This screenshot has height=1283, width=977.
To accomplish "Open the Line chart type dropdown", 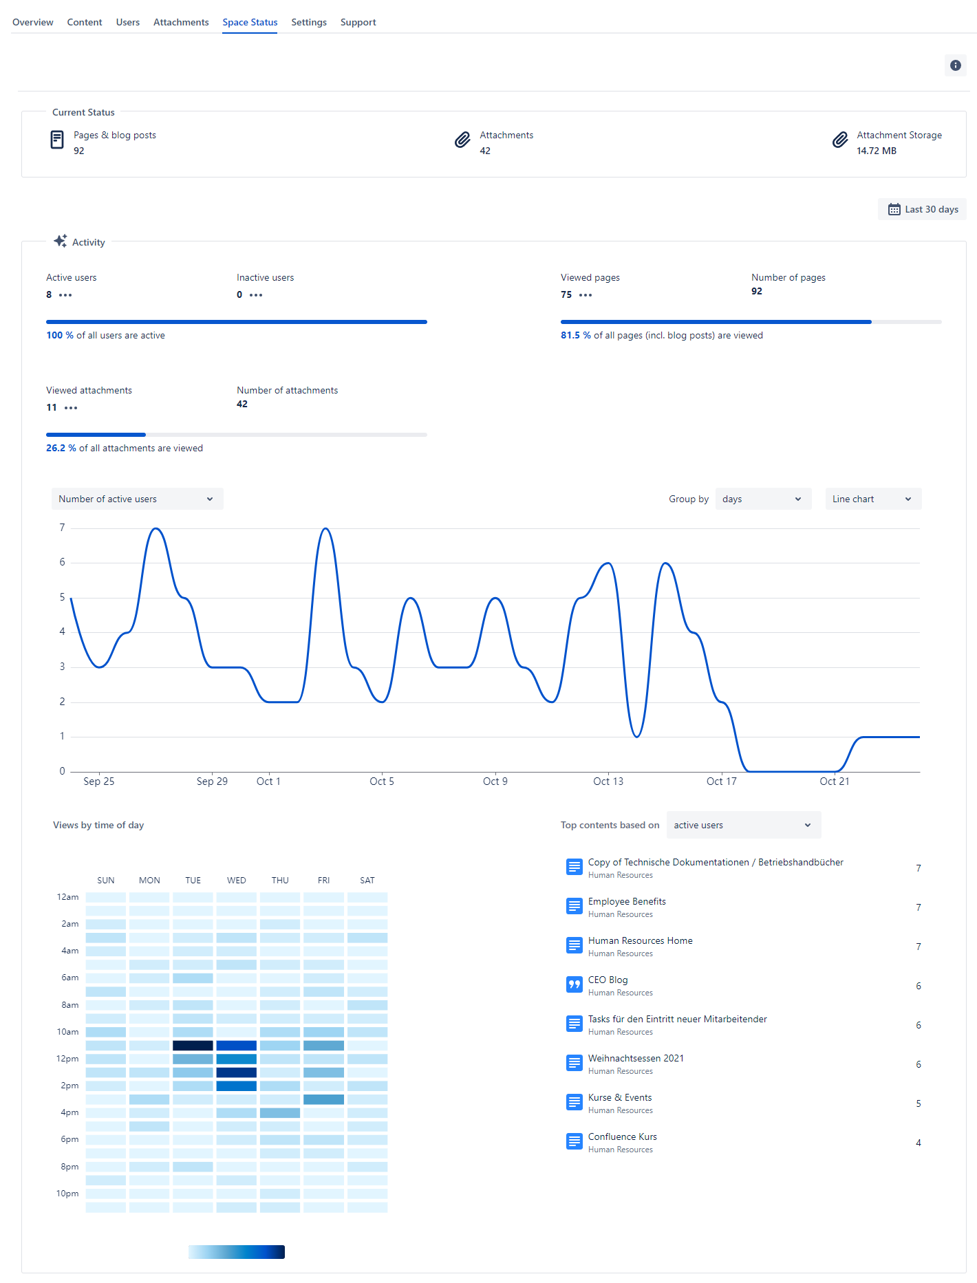I will [872, 499].
